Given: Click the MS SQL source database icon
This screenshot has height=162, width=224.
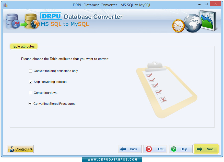Looking at the screenshot, I should tap(13, 21).
